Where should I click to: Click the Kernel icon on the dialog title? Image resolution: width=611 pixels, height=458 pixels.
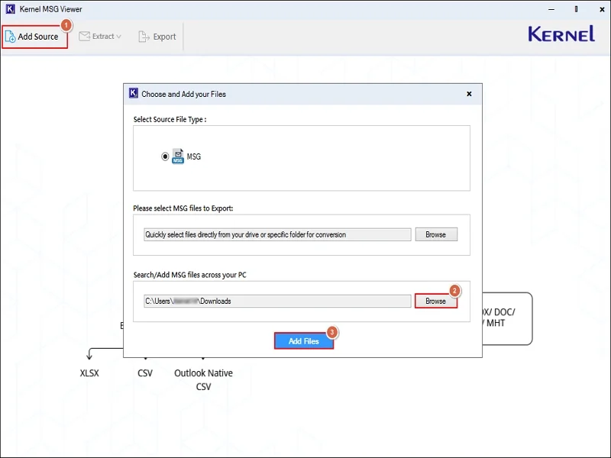click(133, 93)
